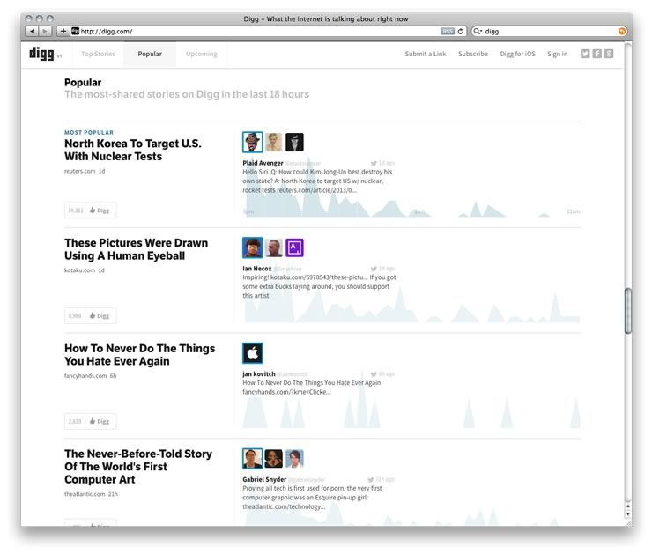Click the Apple logo avatar thumbnail
The image size is (652, 554).
[x=253, y=353]
